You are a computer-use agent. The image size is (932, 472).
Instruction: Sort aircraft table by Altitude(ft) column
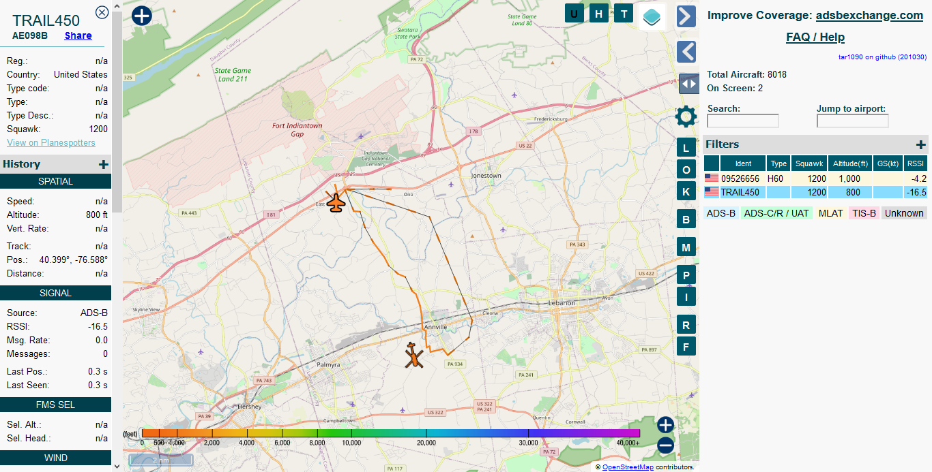[x=851, y=163]
